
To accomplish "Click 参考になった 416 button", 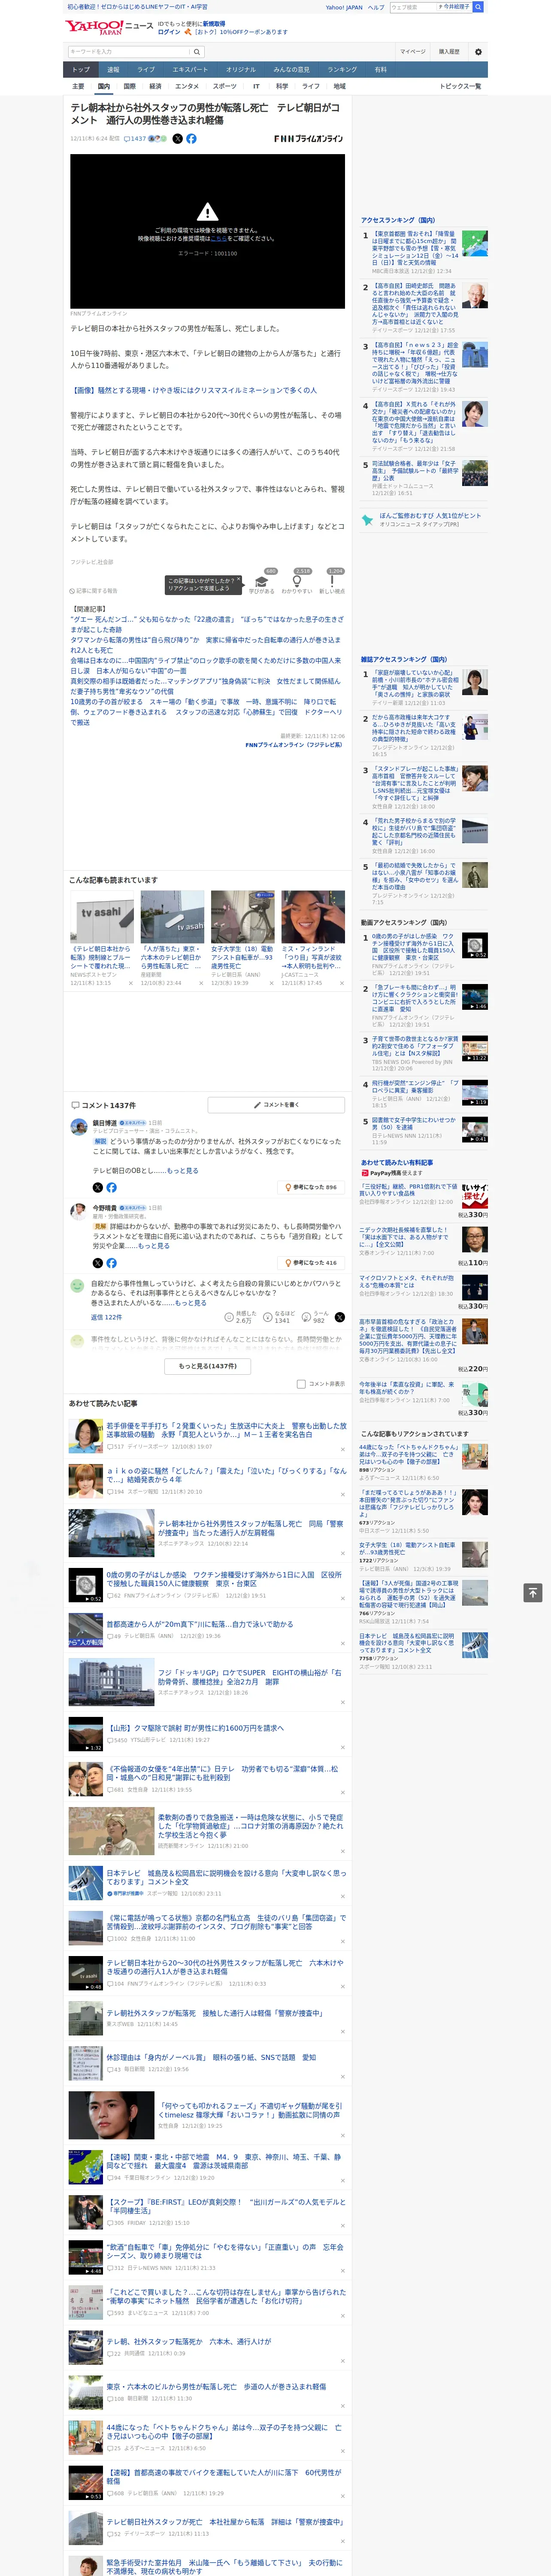I will click(x=311, y=1263).
